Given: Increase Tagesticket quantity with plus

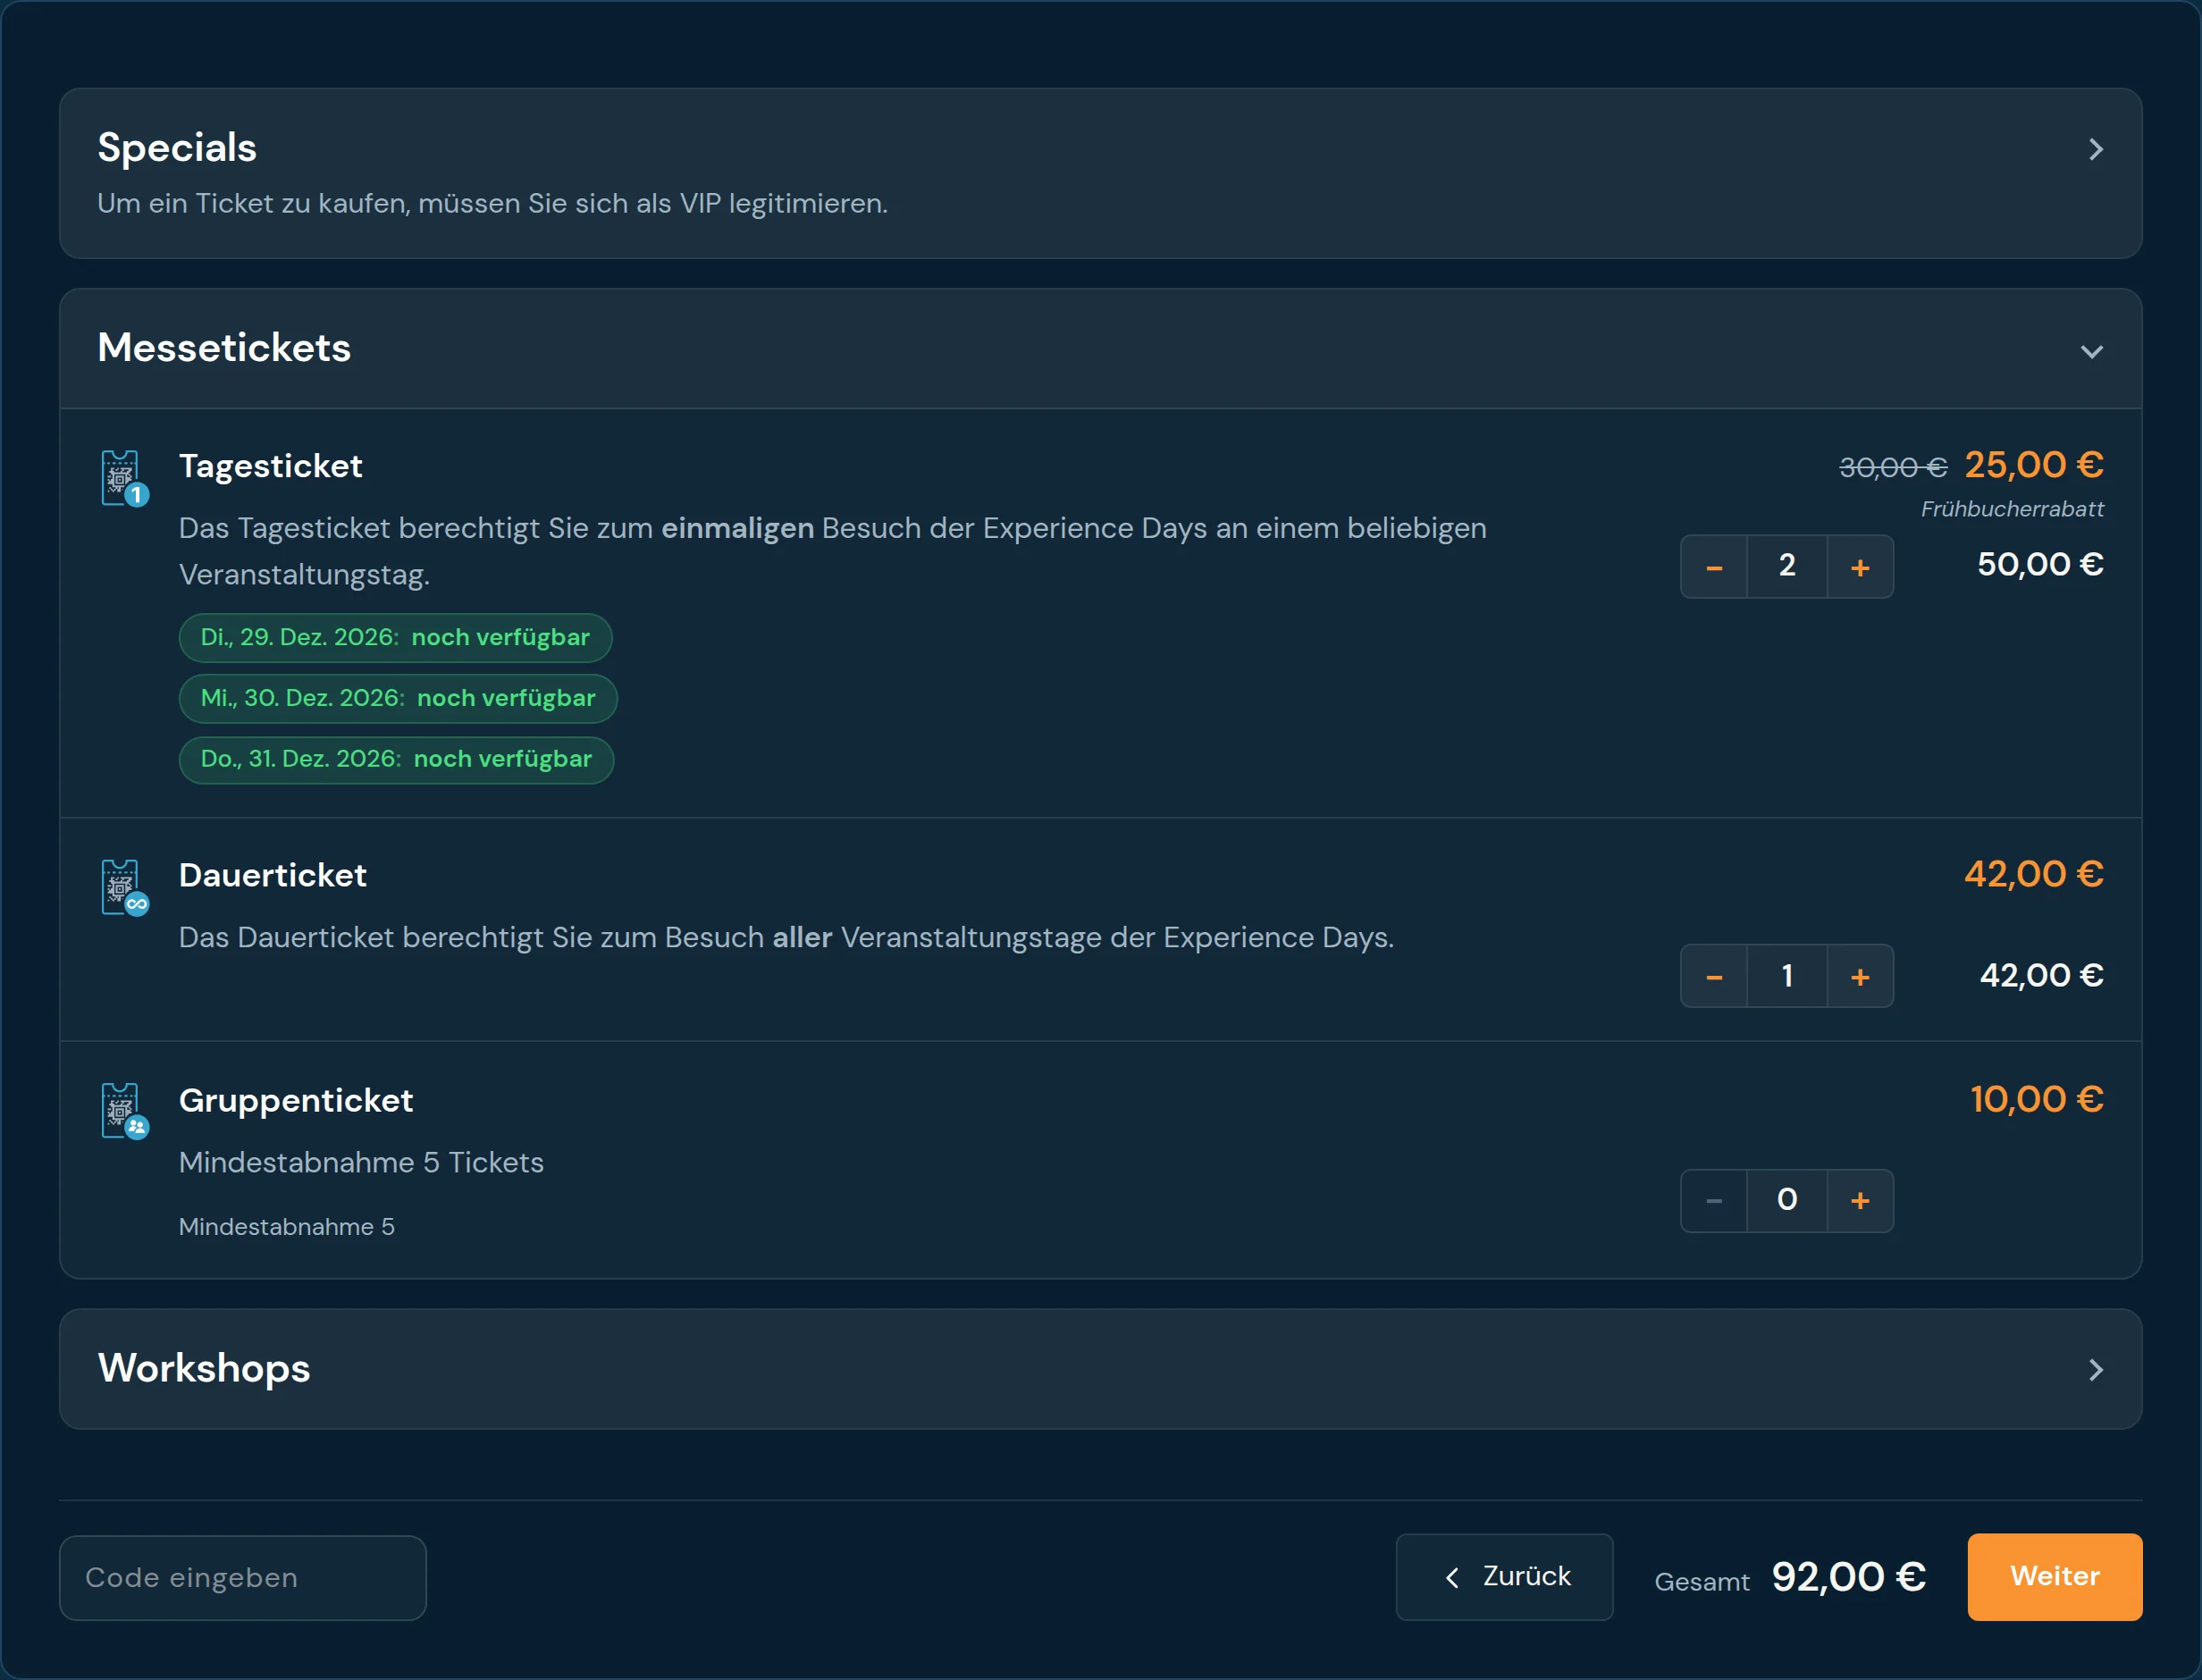Looking at the screenshot, I should coord(1860,567).
